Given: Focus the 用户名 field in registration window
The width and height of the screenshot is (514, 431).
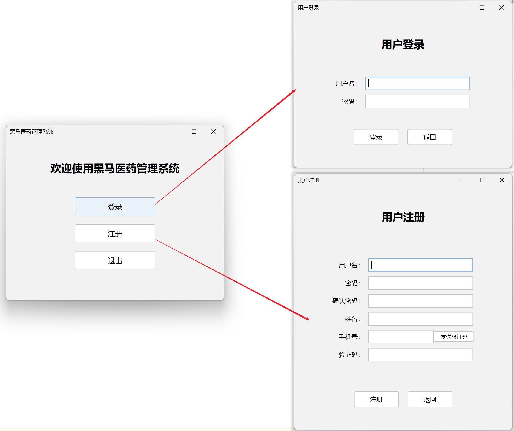Looking at the screenshot, I should pyautogui.click(x=420, y=265).
